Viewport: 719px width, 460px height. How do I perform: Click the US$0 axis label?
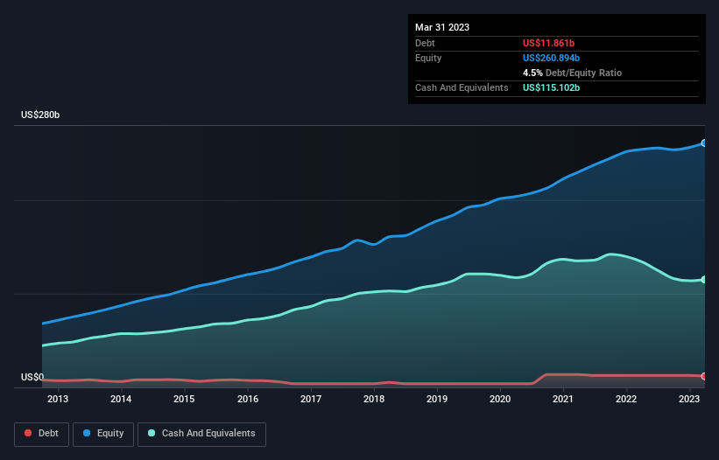click(x=32, y=377)
